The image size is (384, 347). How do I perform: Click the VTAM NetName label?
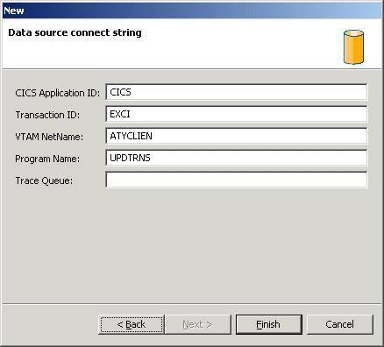point(49,137)
